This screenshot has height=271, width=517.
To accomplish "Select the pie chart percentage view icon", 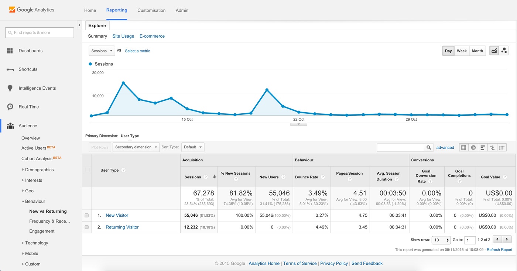I will (473, 148).
